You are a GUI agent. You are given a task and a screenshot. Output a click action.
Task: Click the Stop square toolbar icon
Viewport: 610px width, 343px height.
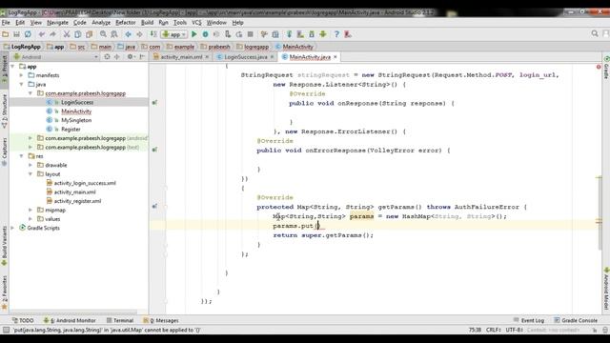(x=251, y=34)
